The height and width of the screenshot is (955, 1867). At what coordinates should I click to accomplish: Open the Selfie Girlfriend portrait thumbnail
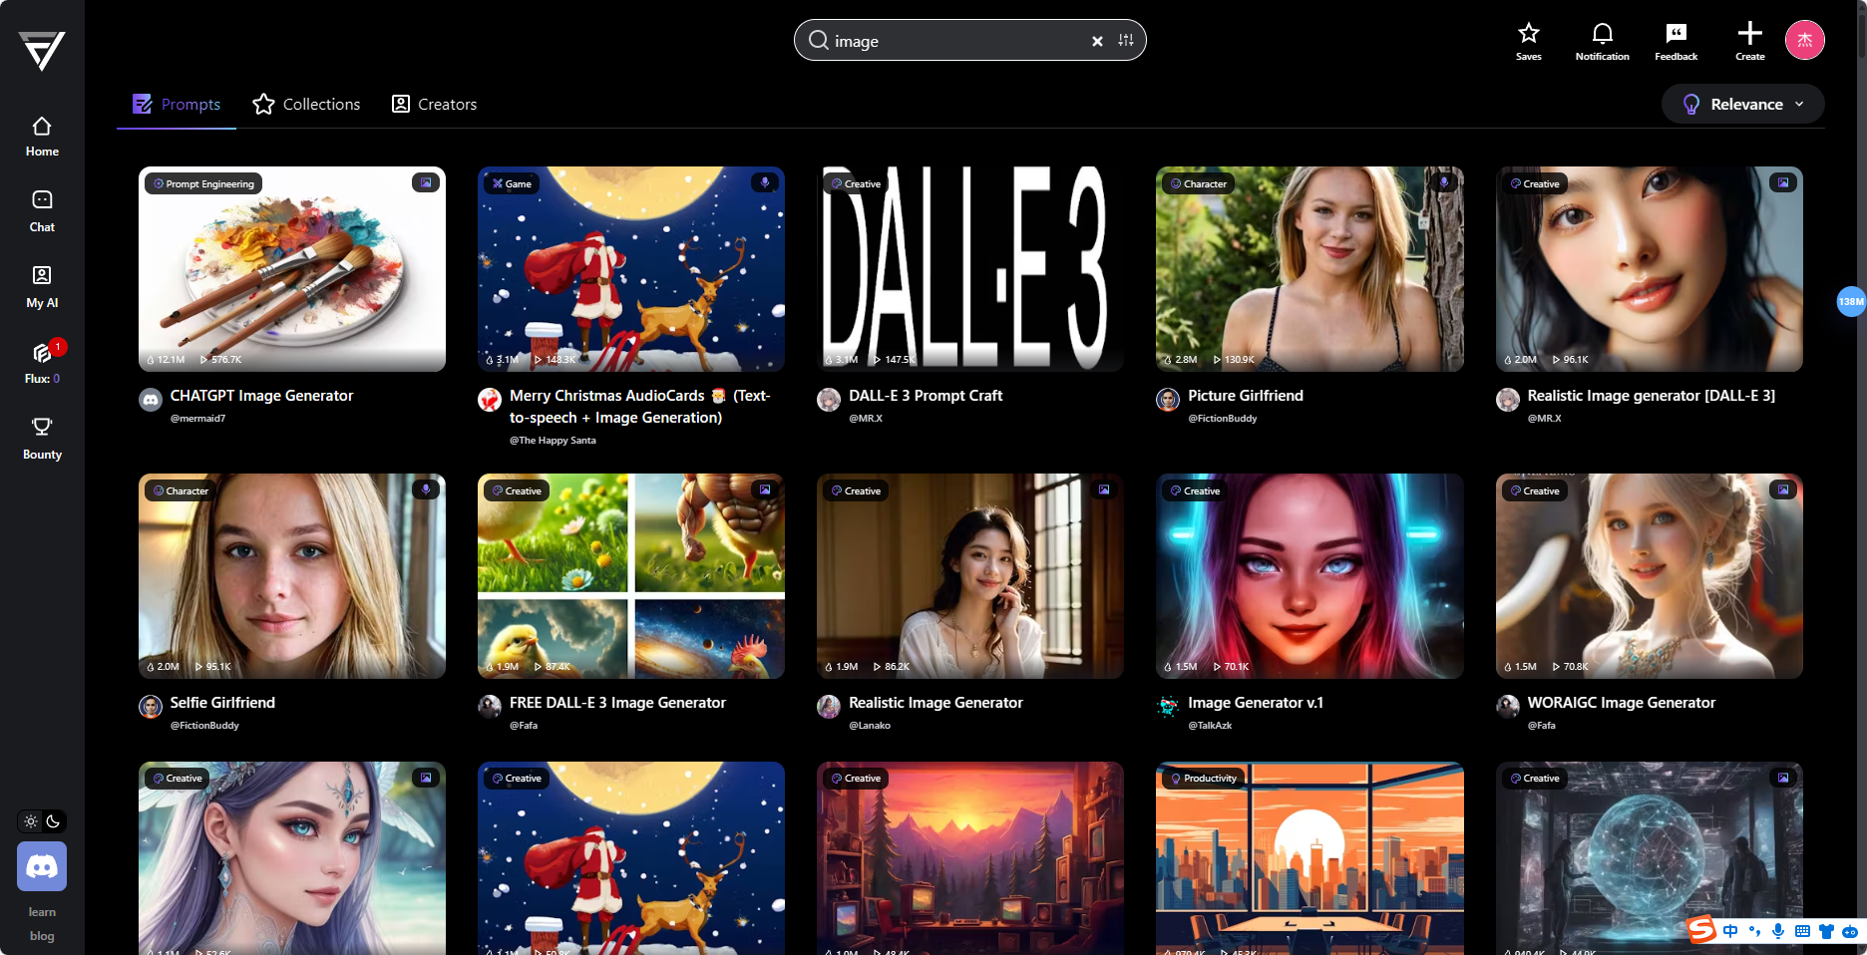point(292,576)
